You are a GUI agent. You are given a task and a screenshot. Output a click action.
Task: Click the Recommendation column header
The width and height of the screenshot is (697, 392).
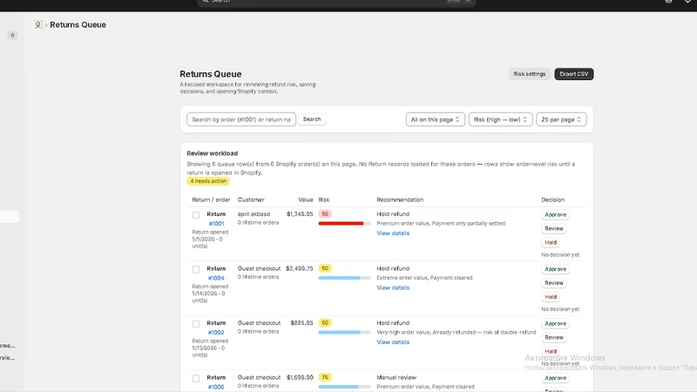[x=400, y=200]
